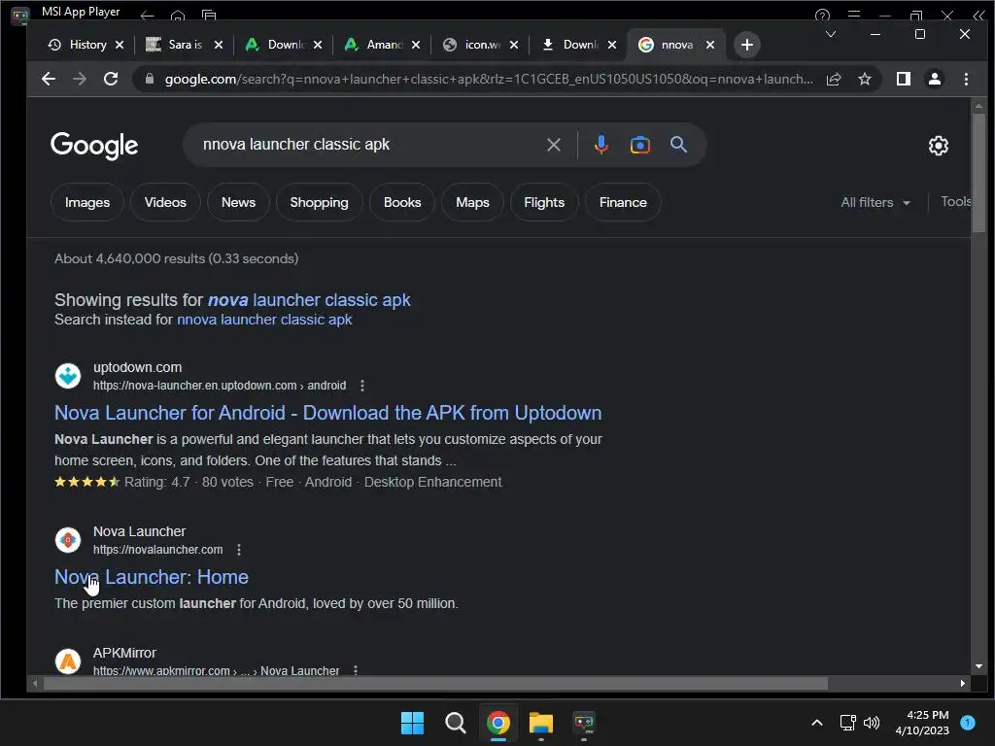The image size is (995, 746).
Task: Open Windows taskbar search
Action: [455, 723]
